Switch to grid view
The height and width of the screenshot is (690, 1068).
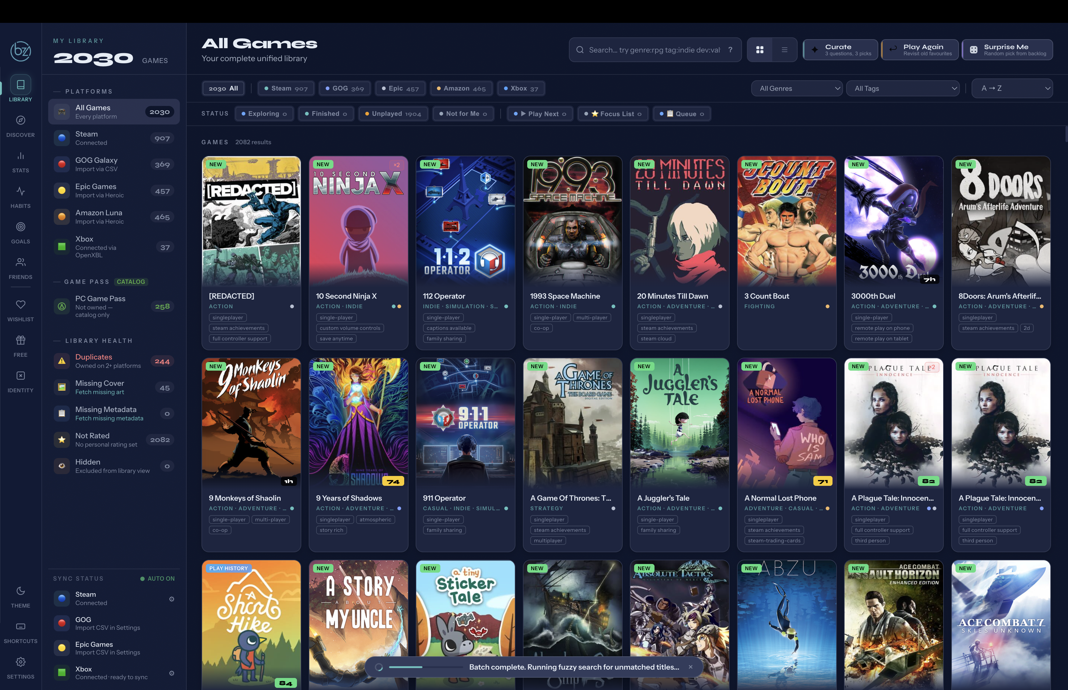click(760, 50)
